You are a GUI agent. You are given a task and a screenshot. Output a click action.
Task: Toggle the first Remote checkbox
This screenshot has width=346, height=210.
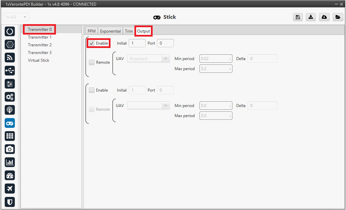[92, 62]
